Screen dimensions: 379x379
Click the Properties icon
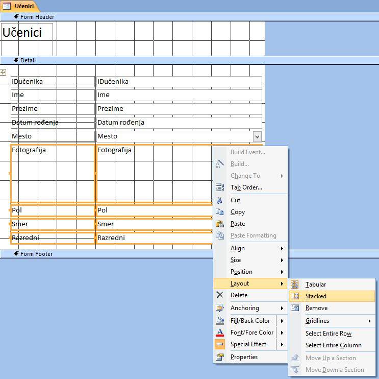[219, 357]
